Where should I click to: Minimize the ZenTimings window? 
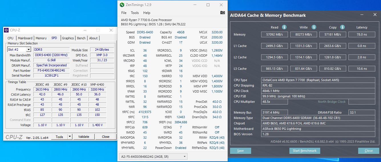[195, 5]
